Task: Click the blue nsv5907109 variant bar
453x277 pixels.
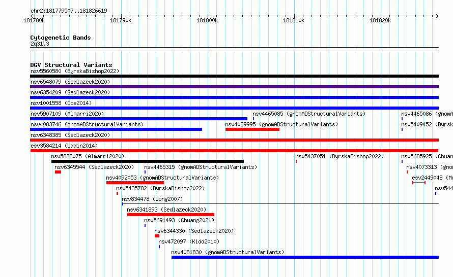Action: 138,119
